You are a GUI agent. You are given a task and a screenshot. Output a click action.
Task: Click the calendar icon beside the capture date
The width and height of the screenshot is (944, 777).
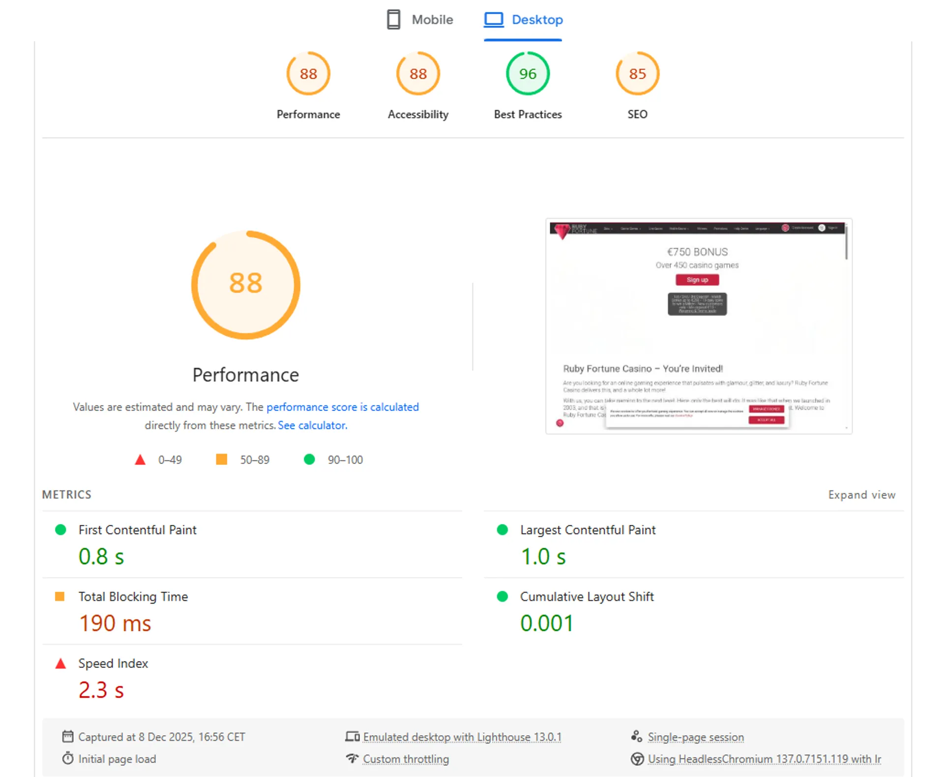(68, 737)
